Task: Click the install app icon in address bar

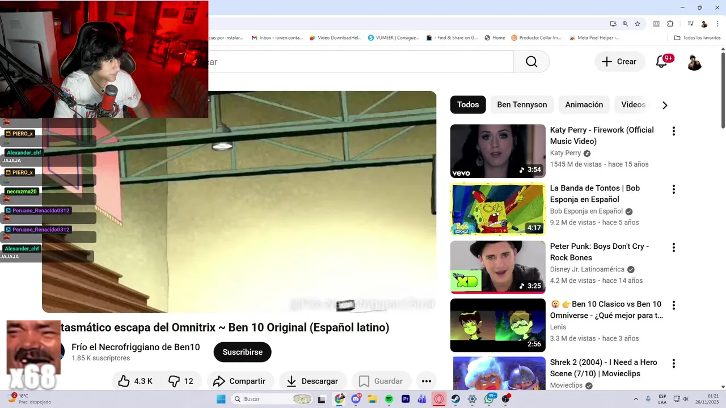Action: (613, 24)
